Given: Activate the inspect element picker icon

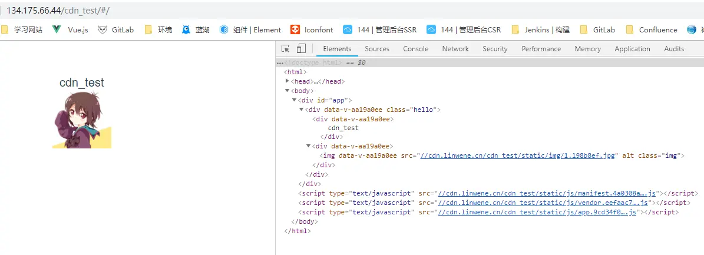Looking at the screenshot, I should pos(285,49).
